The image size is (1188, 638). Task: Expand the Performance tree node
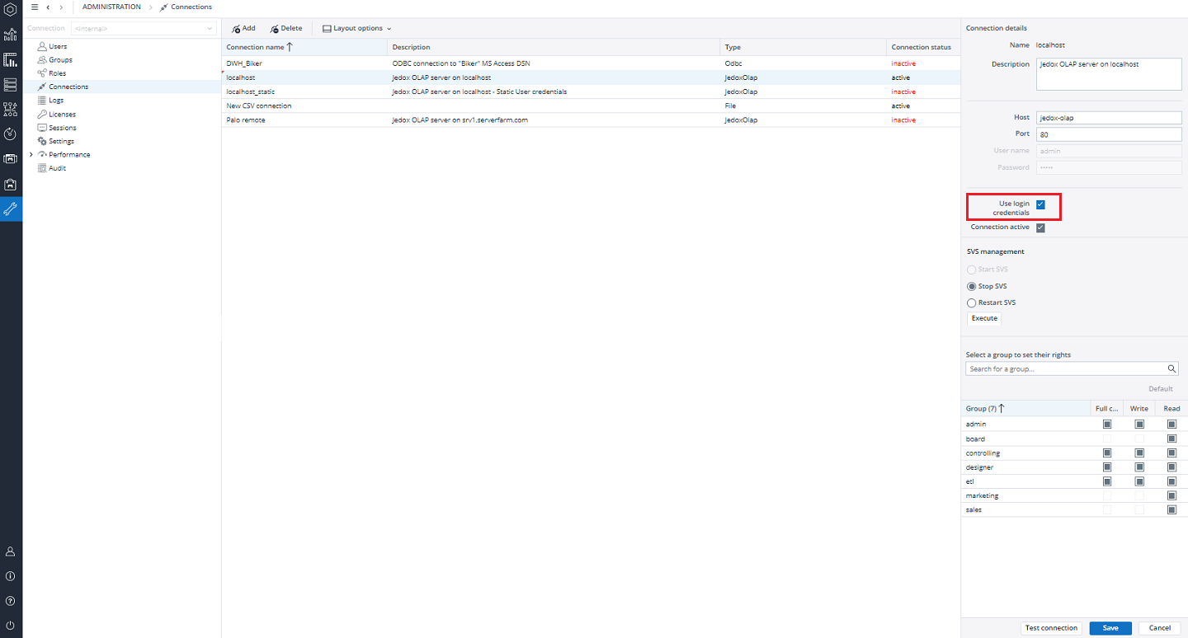click(x=31, y=155)
